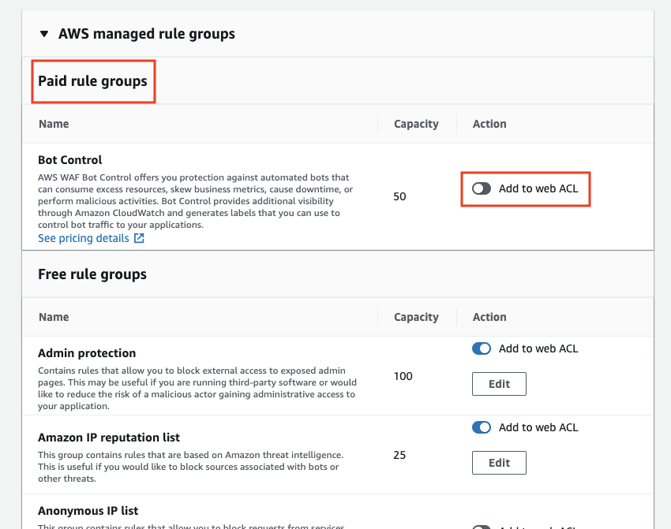
Task: Click the Amazon IP reputation list description
Action: click(x=191, y=467)
